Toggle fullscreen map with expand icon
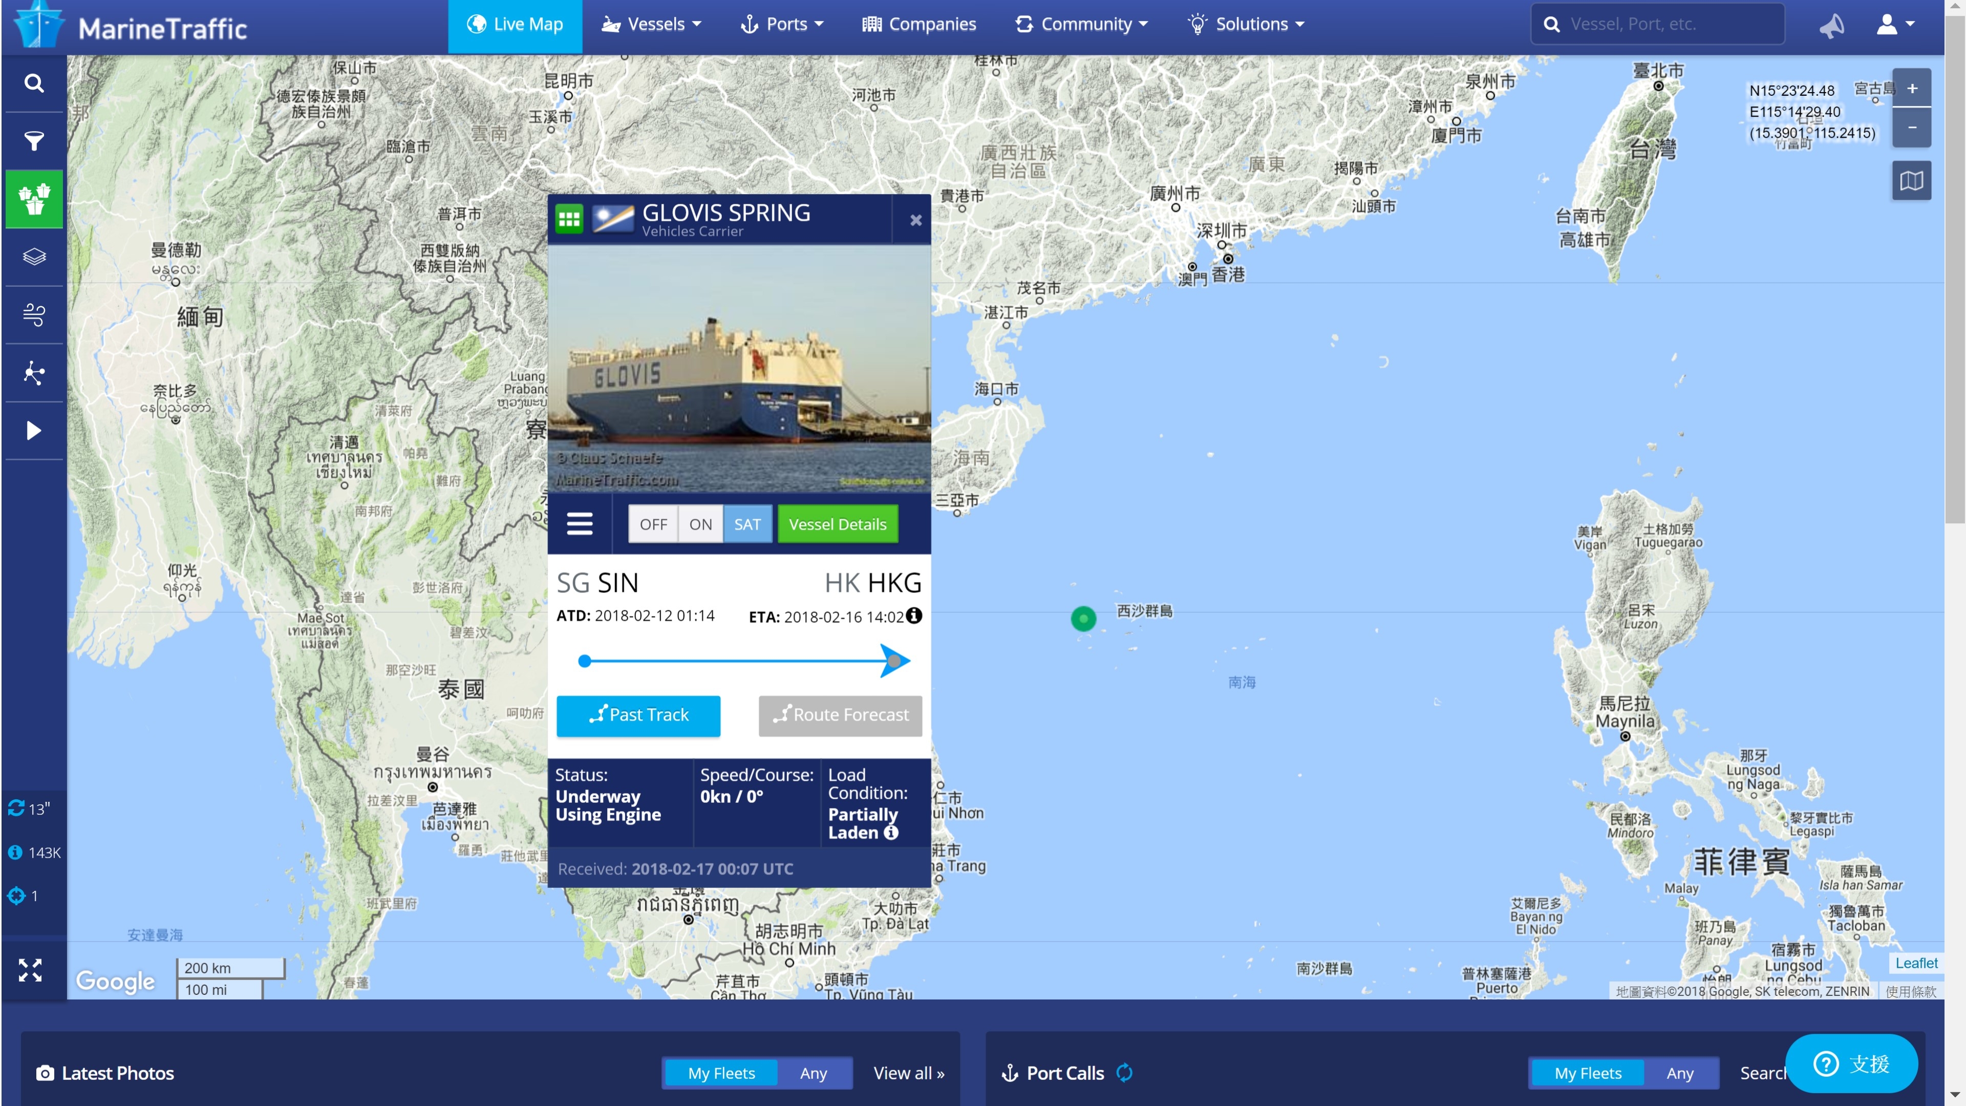The height and width of the screenshot is (1106, 1966). tap(31, 969)
